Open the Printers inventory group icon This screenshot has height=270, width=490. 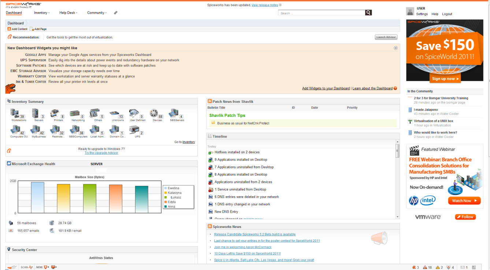pyautogui.click(x=55, y=113)
